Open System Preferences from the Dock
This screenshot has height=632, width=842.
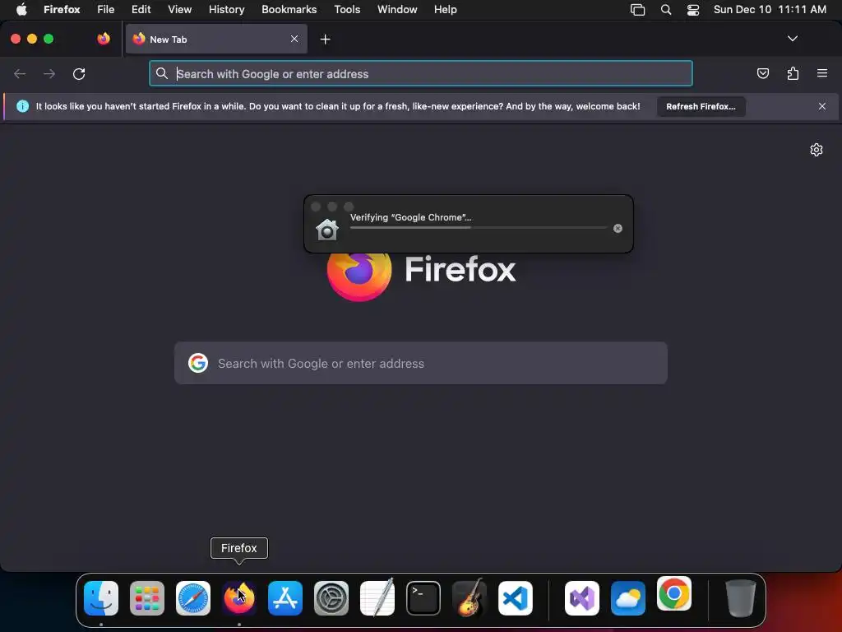tap(331, 598)
